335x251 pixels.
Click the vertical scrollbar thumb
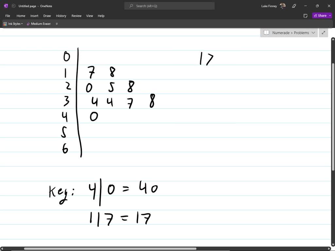coord(333,117)
